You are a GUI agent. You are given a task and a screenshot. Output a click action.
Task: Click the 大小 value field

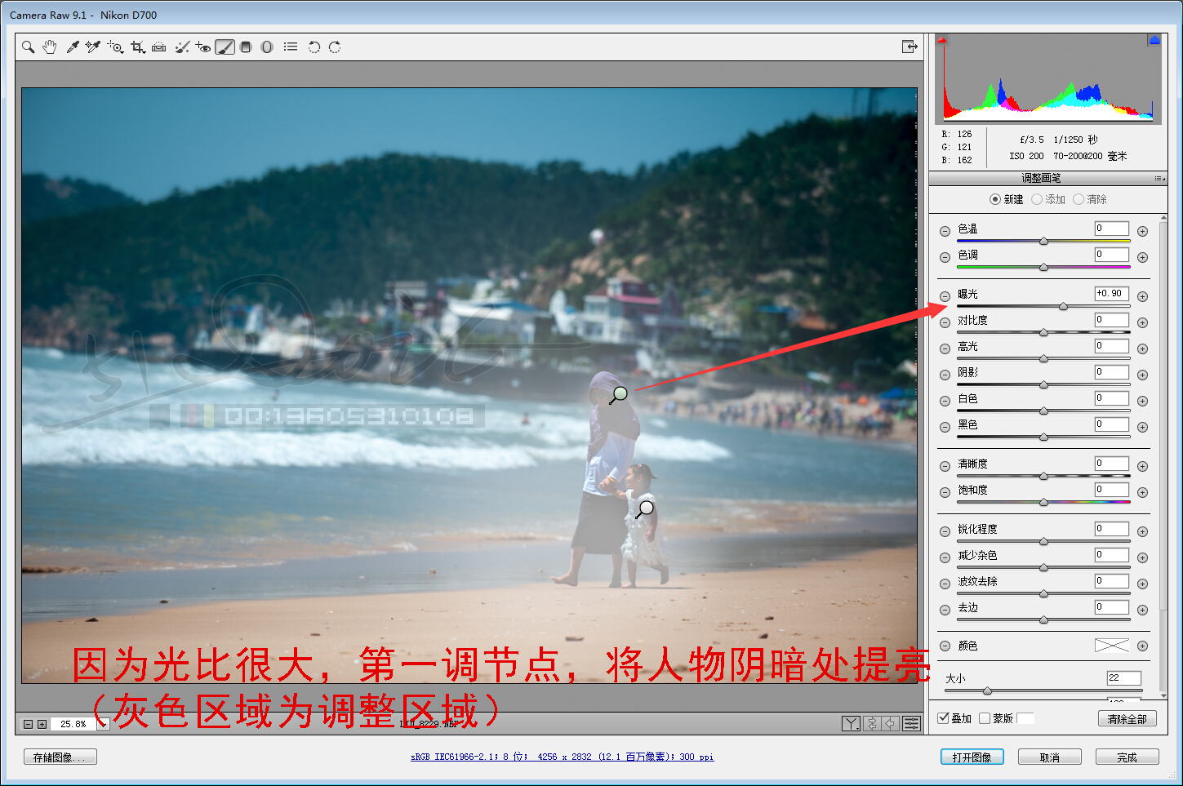[x=1123, y=678]
